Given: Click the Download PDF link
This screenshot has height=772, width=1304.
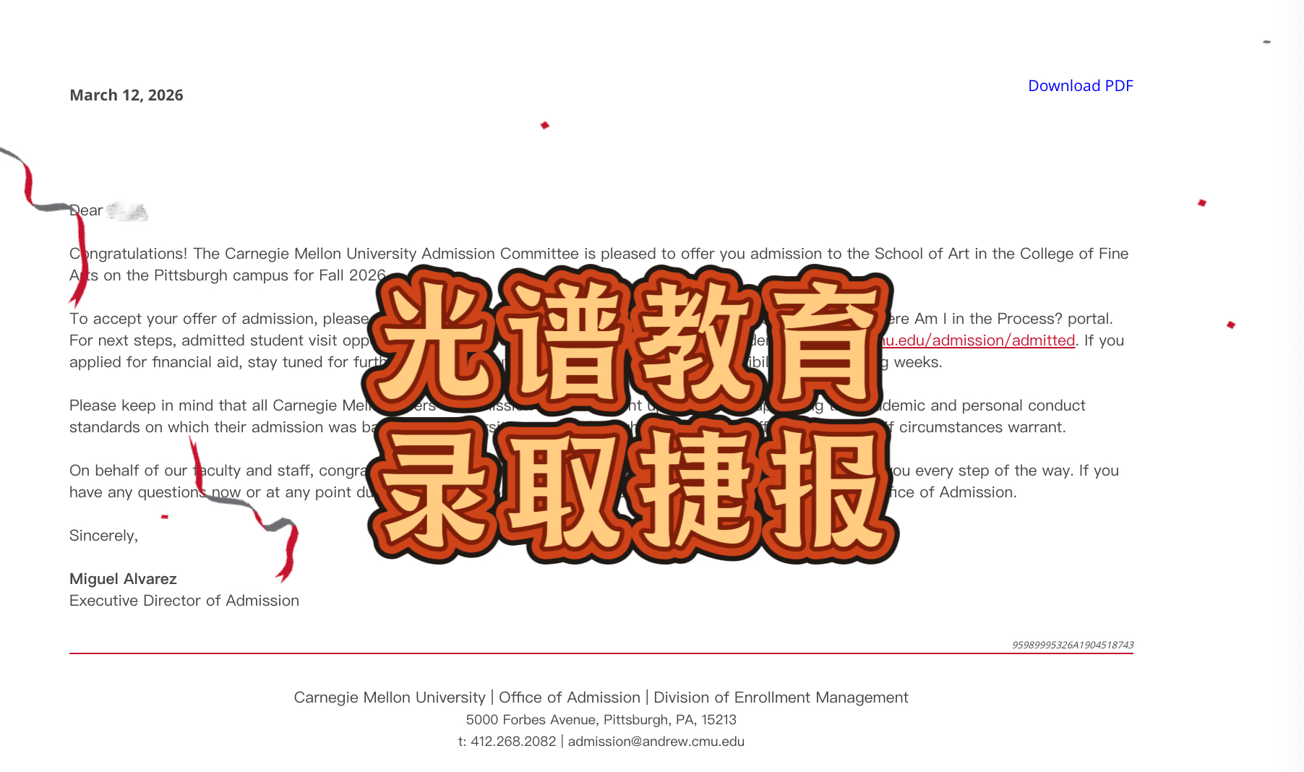Looking at the screenshot, I should tap(1080, 86).
